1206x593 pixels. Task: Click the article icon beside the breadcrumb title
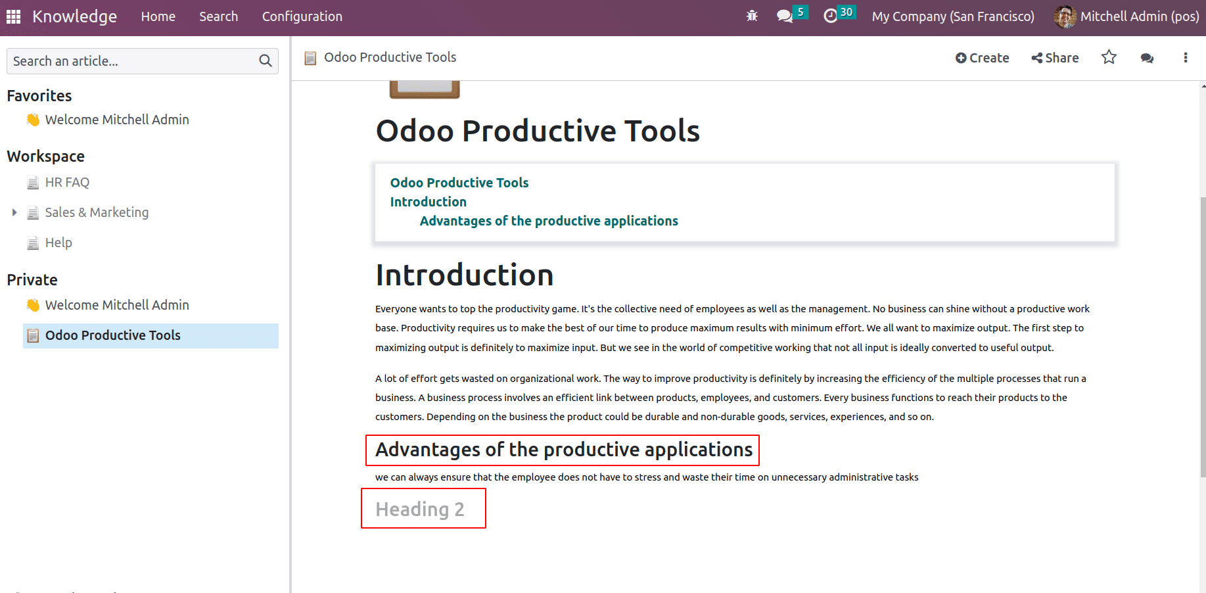point(310,58)
